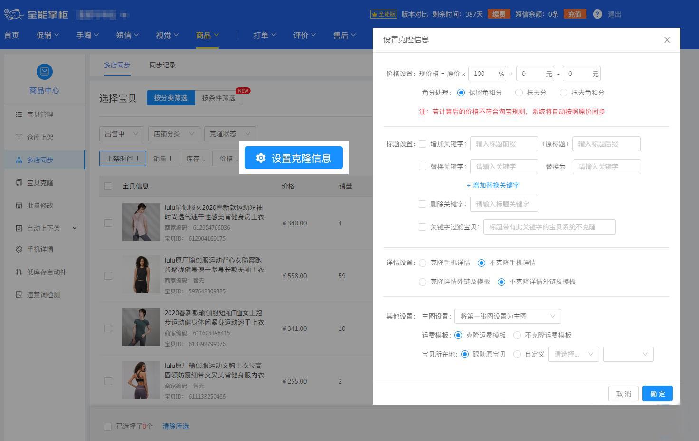Select 抹去角和分 radio option
Image resolution: width=699 pixels, height=441 pixels.
(563, 93)
